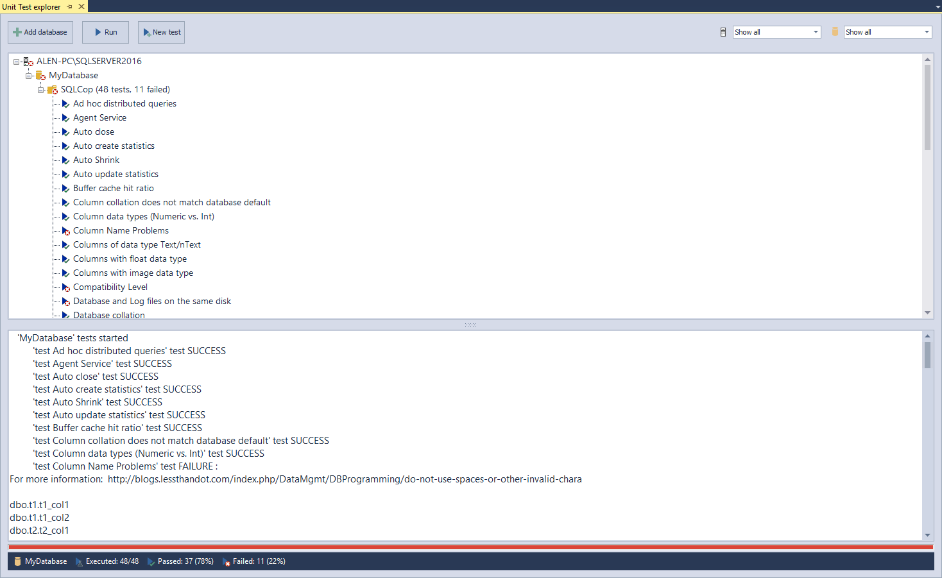Click the 'MyDatabase' tests started line
The image size is (942, 578).
click(x=73, y=338)
